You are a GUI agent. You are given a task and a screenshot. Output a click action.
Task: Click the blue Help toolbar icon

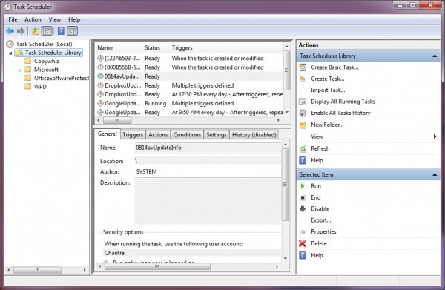click(x=61, y=31)
